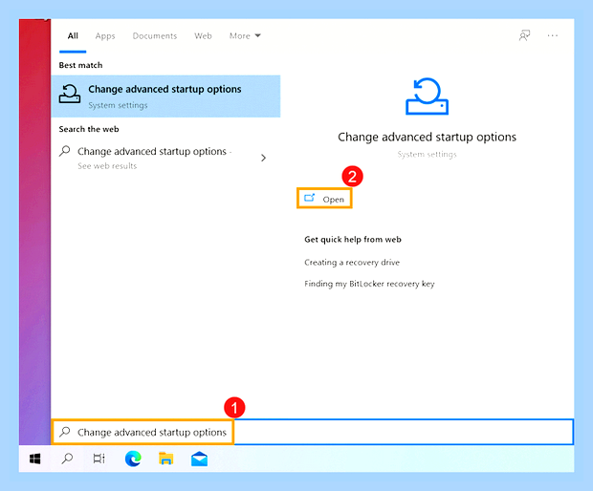The width and height of the screenshot is (593, 491).
Task: Open File Explorer from taskbar
Action: (x=165, y=459)
